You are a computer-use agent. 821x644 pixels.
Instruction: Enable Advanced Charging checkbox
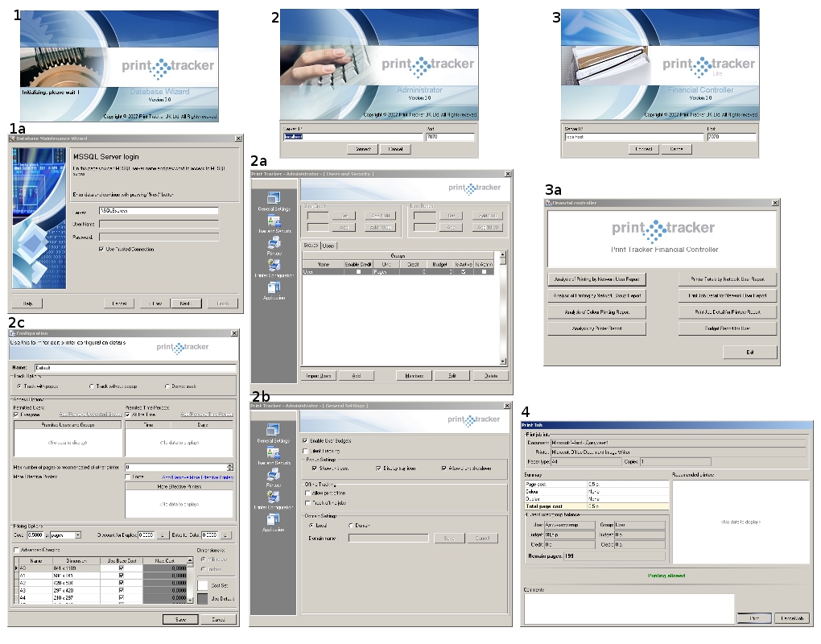pos(16,550)
